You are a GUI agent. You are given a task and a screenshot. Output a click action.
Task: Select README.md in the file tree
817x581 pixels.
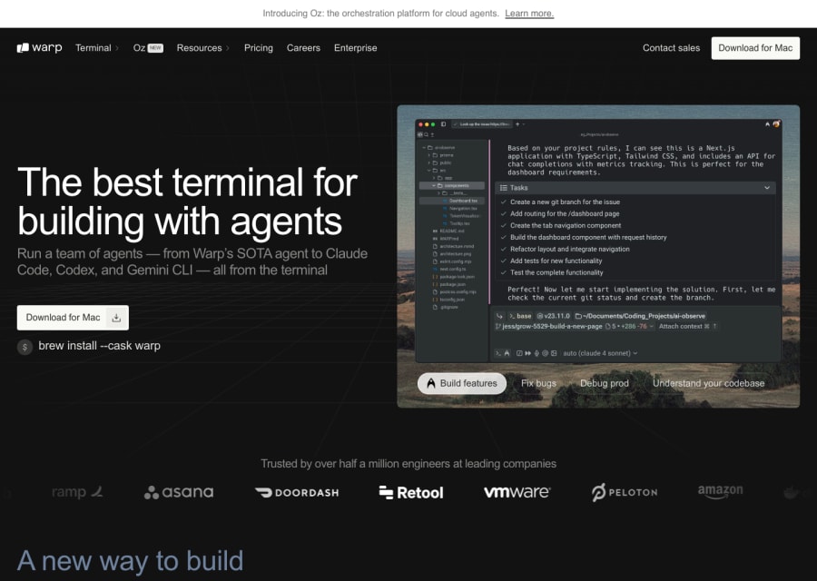click(x=448, y=231)
